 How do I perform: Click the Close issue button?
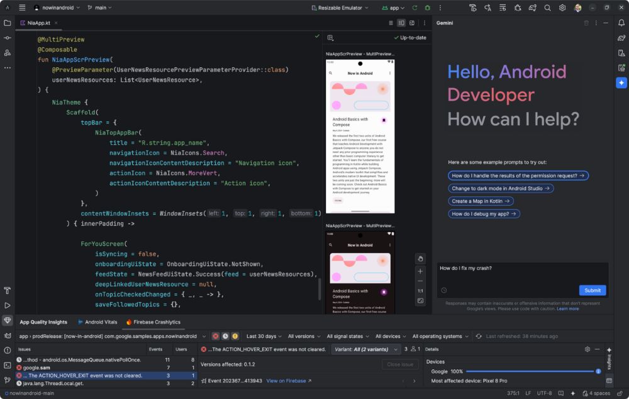[x=400, y=364]
